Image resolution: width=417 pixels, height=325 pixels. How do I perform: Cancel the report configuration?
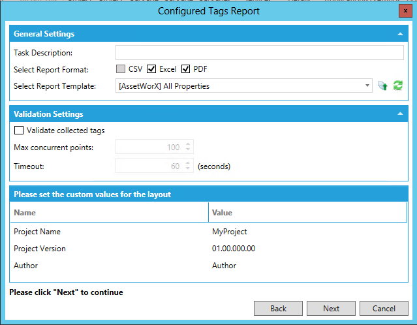[384, 309]
